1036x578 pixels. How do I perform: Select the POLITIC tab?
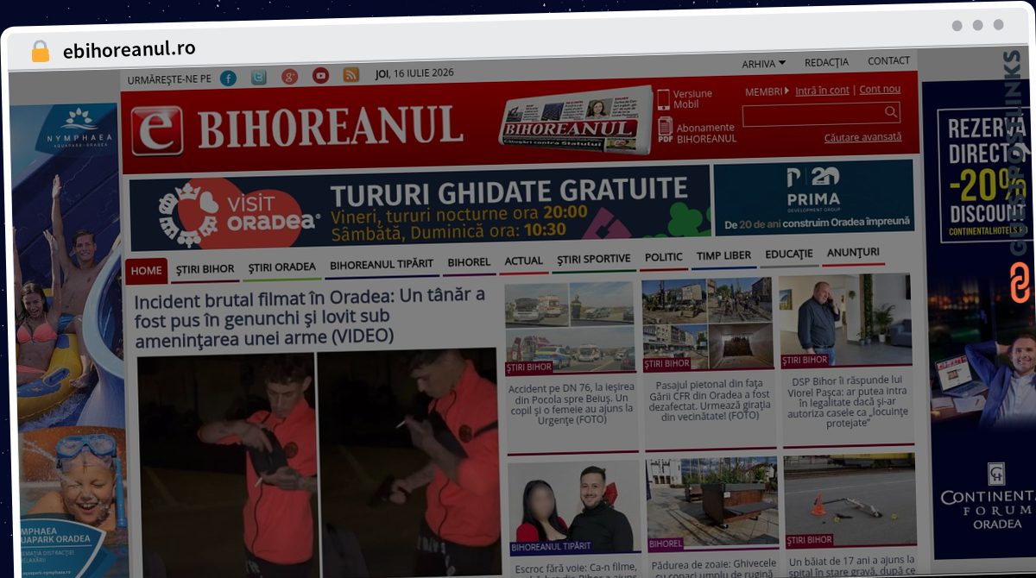tap(663, 256)
